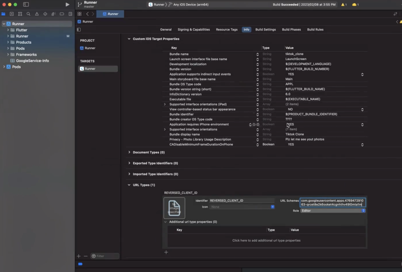Open the related items grid menu
This screenshot has width=402, height=272.
(x=79, y=14)
